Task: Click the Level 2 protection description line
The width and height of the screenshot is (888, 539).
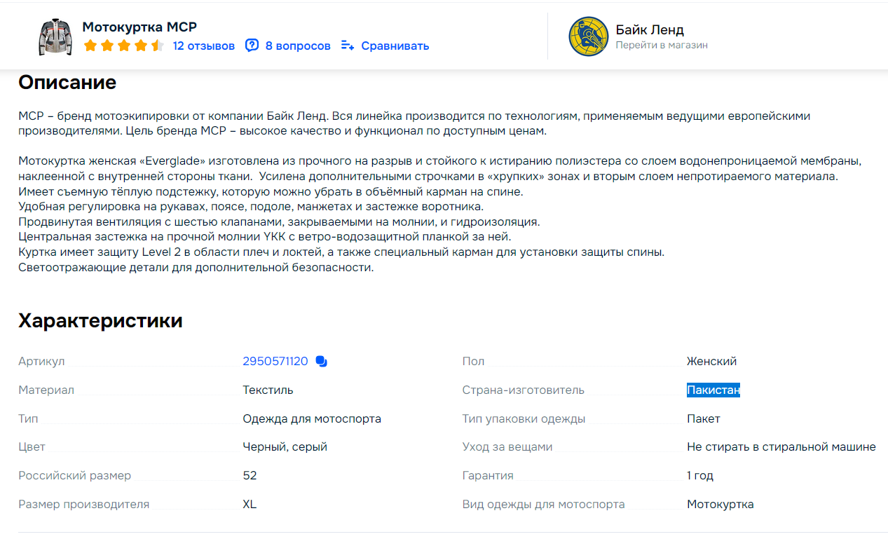Action: point(341,252)
